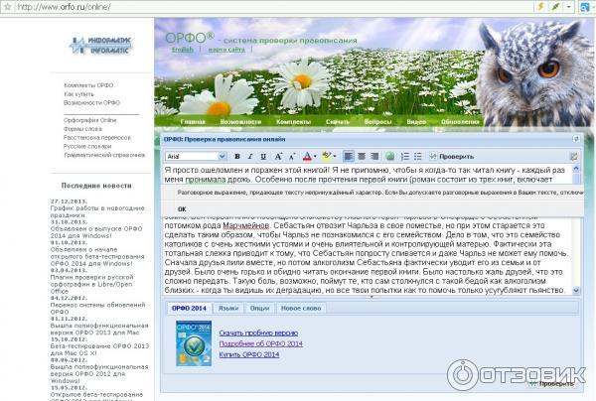
Task: Center-align text in the editor
Action: (362, 156)
